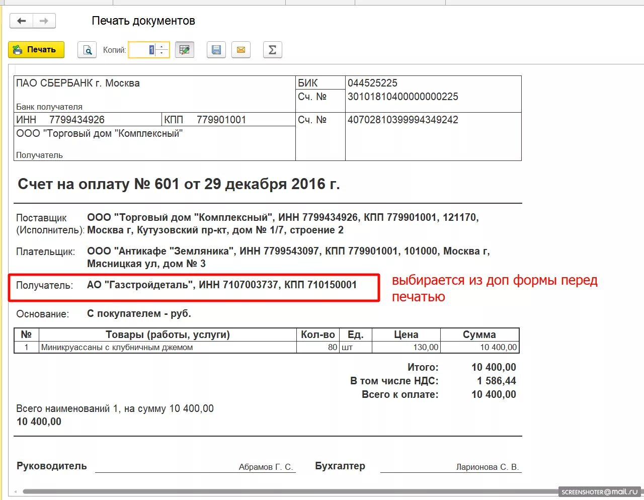
Task: Click the signature name 'Абрамов Г. С.'
Action: tap(266, 467)
